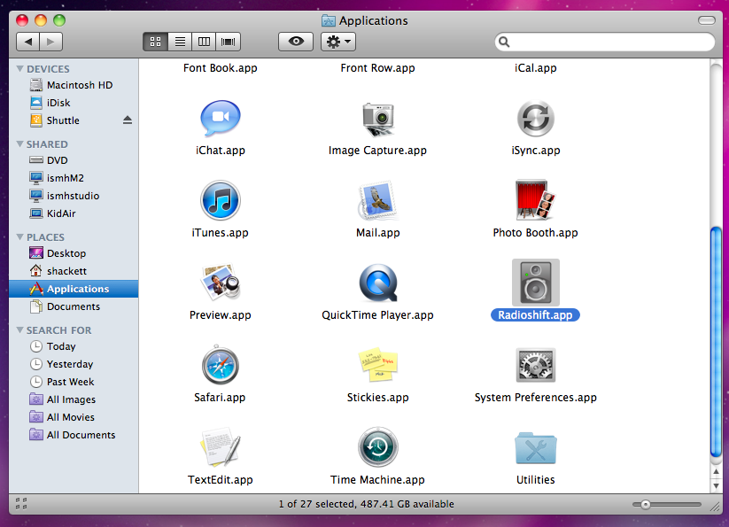
Task: Open the All Movies smart search
Action: tap(74, 417)
